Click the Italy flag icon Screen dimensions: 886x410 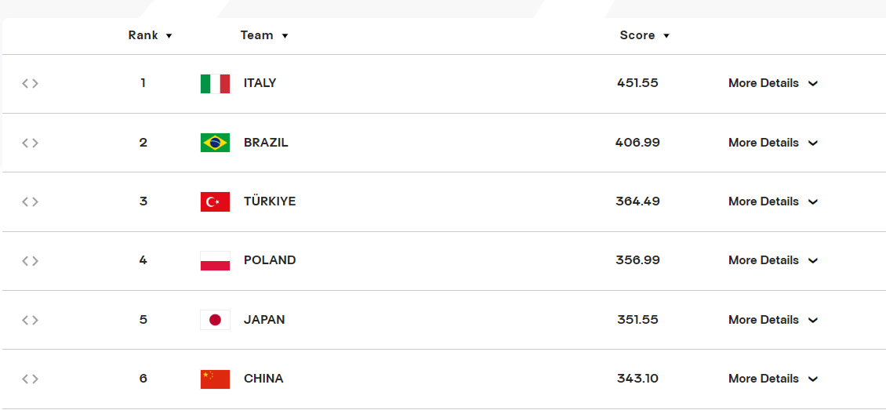tap(215, 84)
